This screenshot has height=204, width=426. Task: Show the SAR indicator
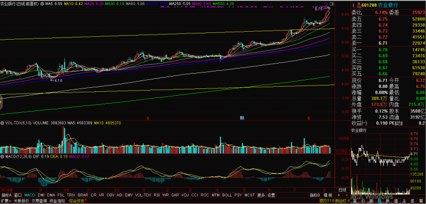pyautogui.click(x=176, y=195)
